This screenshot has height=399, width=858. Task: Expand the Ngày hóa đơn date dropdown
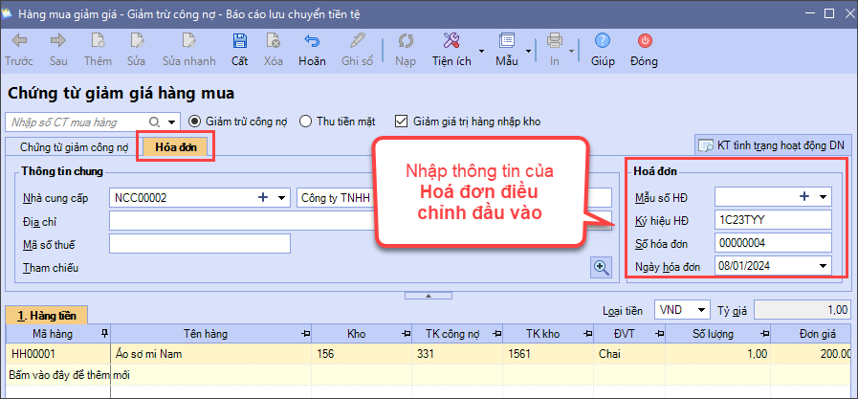pos(823,266)
